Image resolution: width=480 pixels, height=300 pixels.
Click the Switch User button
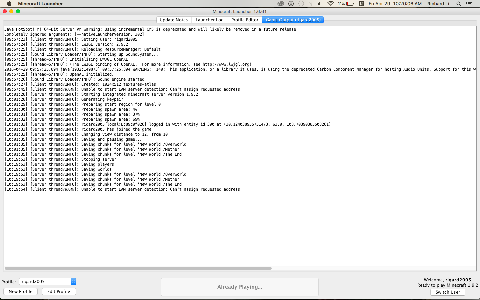click(x=448, y=292)
